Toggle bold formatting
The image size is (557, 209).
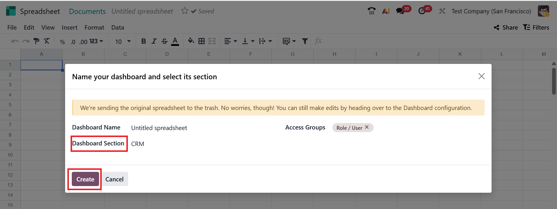point(144,41)
